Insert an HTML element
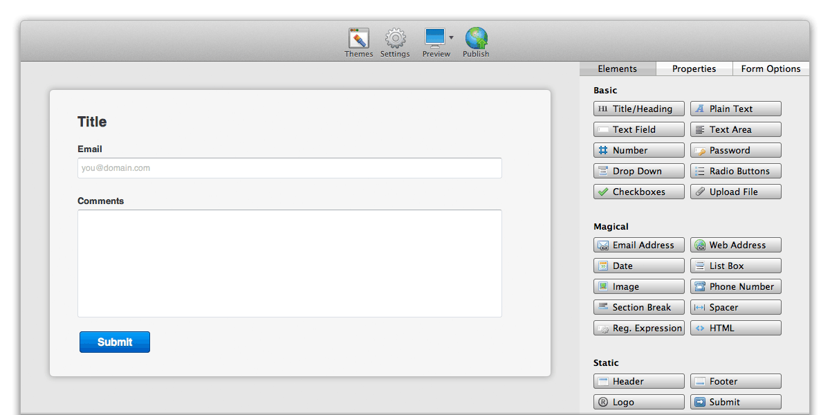Viewport: 830px width, 415px height. click(x=735, y=327)
